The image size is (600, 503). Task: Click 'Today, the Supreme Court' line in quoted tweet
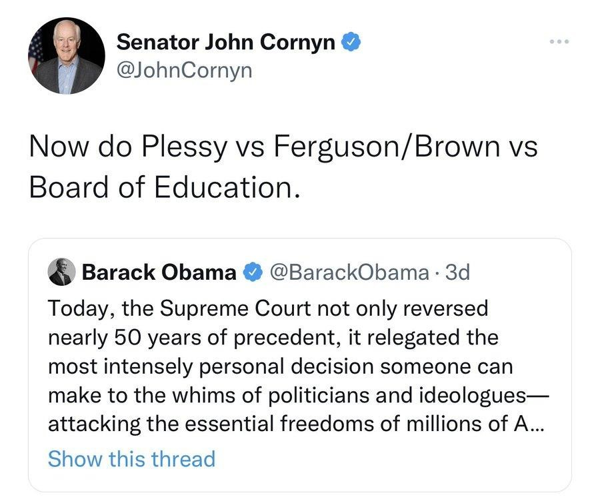268,308
